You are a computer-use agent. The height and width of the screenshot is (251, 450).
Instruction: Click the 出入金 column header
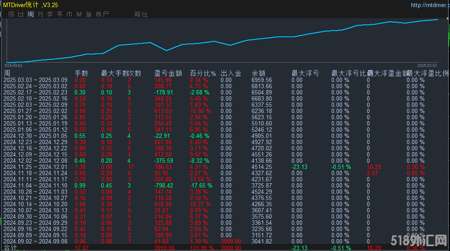tap(231, 73)
